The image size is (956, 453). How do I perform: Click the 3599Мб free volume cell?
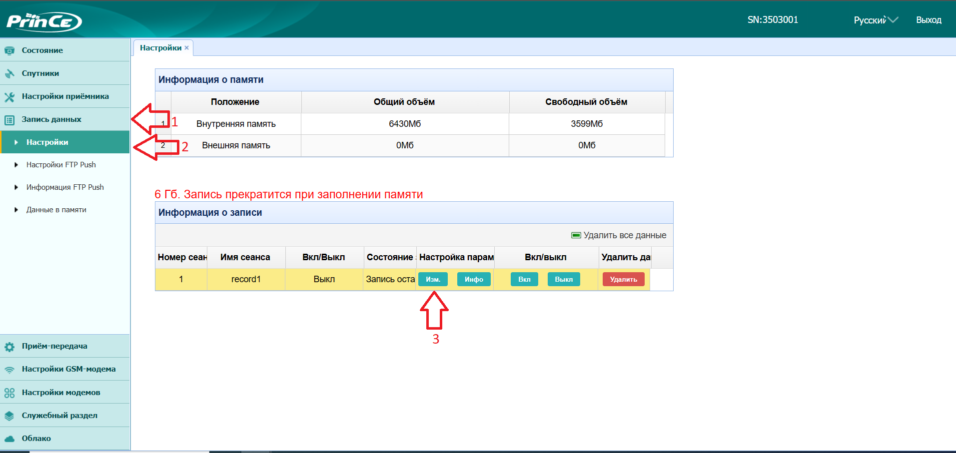coord(587,124)
